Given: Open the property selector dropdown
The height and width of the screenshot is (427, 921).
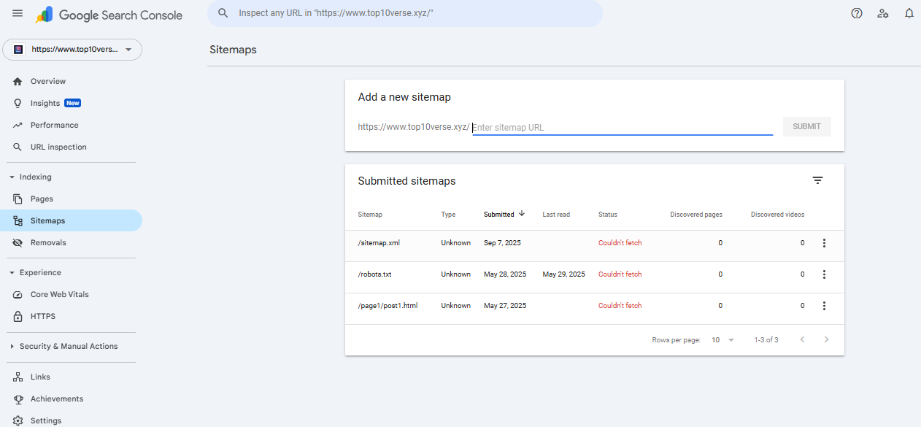Looking at the screenshot, I should 72,50.
